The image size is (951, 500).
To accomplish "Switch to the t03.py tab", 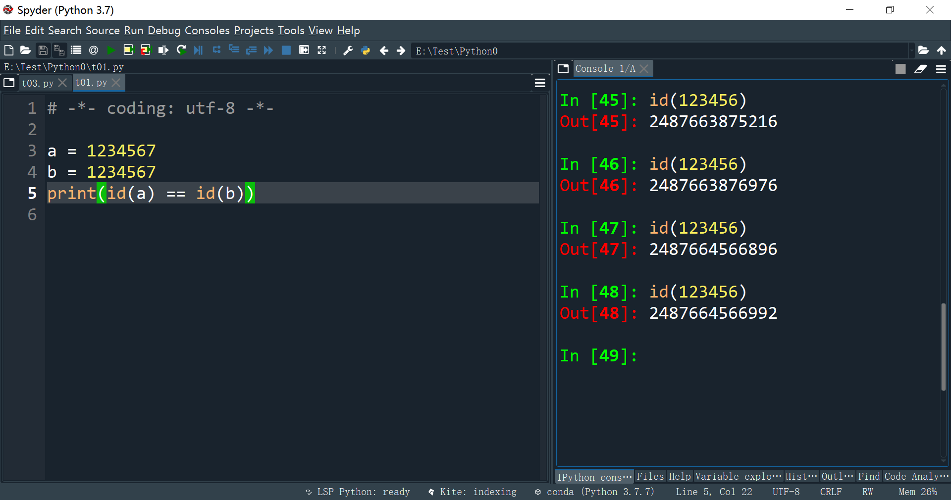I will (x=39, y=83).
